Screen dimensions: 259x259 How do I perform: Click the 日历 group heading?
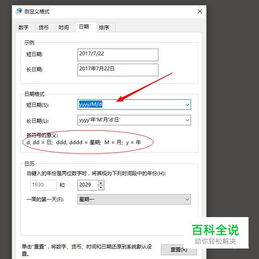29,164
